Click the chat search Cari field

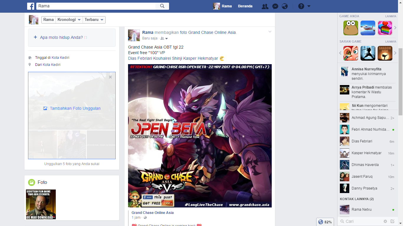coord(363,221)
